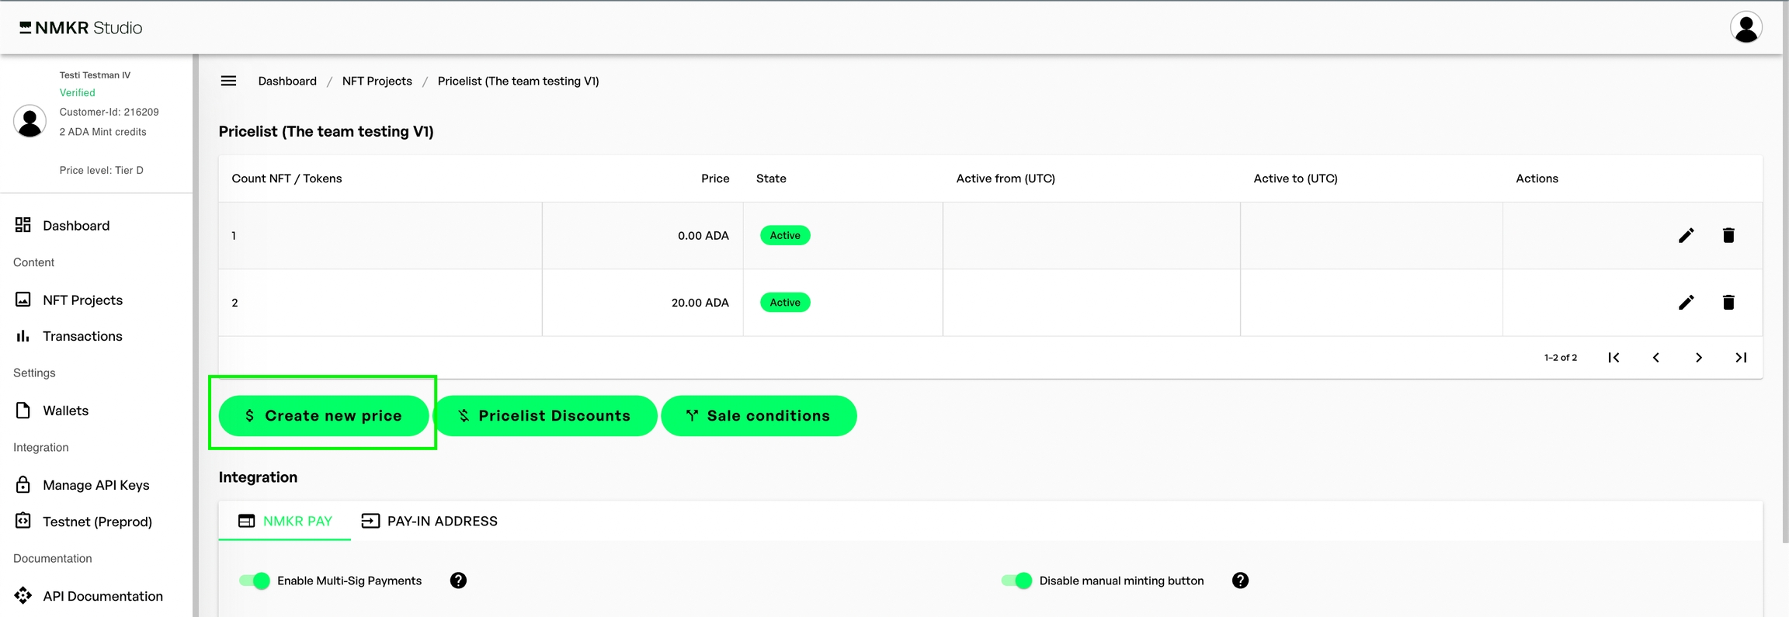Screen dimensions: 1789x617
Task: Click help icon beside Disable manual minting button
Action: pyautogui.click(x=1240, y=581)
